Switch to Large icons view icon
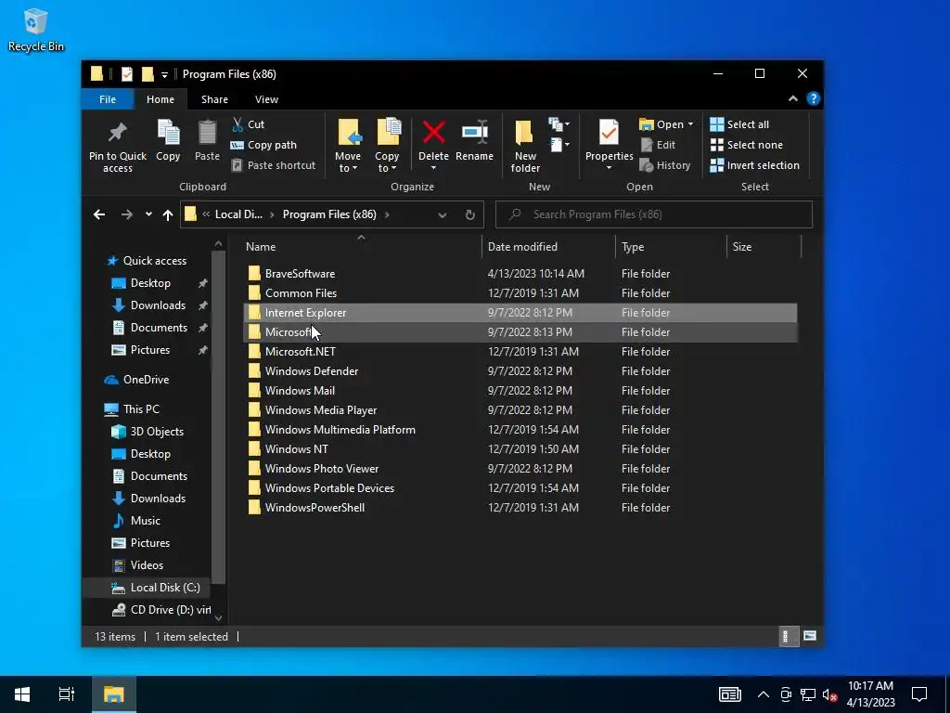950x713 pixels. 809,636
